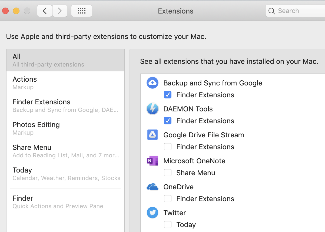Click the magnifying glass search icon
The image size is (325, 232).
271,11
